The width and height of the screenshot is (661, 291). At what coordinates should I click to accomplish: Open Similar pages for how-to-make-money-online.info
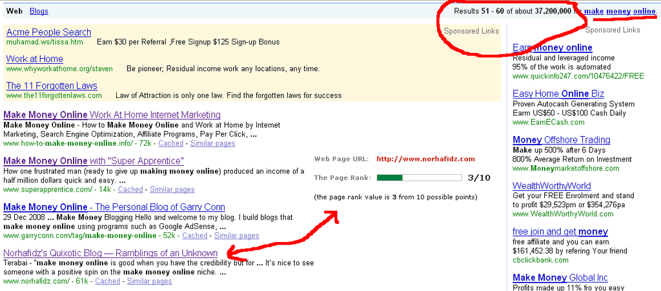213,143
